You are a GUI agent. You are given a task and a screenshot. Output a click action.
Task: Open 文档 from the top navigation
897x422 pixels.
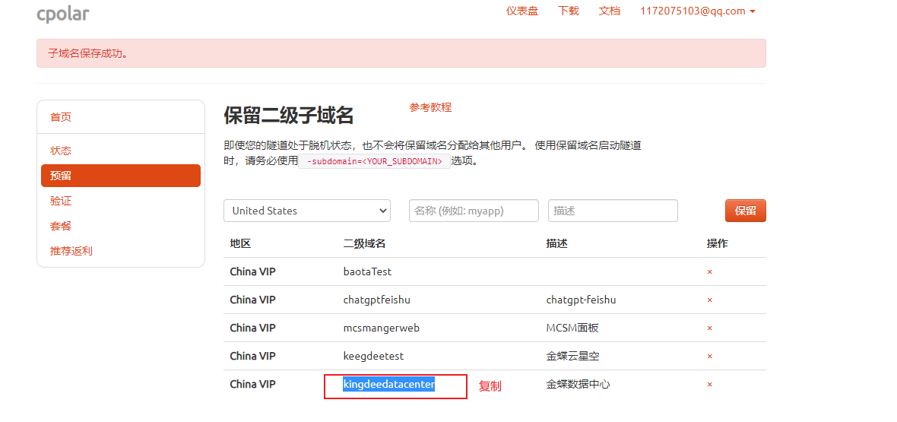[x=610, y=11]
